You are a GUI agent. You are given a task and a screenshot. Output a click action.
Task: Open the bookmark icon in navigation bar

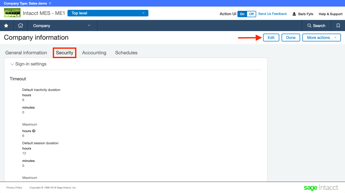click(x=338, y=26)
